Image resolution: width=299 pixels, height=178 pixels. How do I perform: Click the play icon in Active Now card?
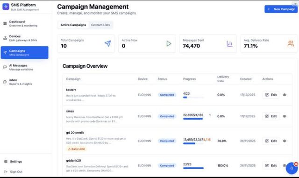click(x=169, y=43)
